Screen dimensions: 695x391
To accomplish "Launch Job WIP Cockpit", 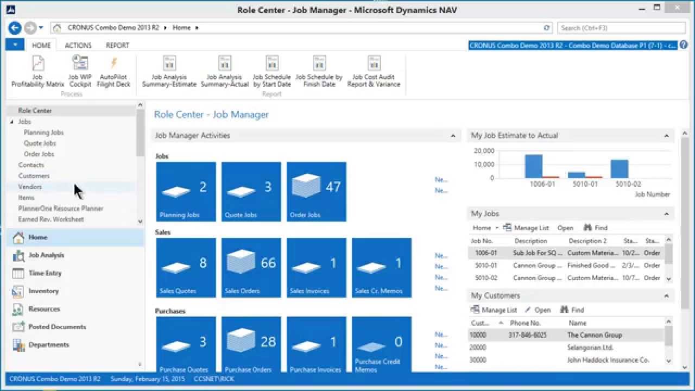I will coord(80,71).
